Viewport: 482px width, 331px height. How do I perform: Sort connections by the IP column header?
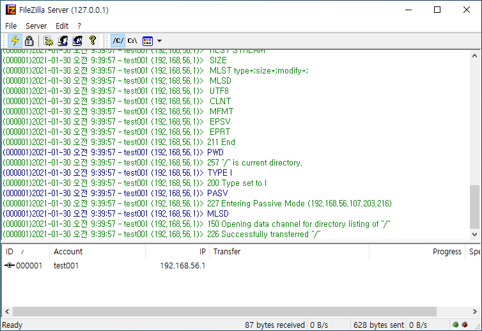177,251
